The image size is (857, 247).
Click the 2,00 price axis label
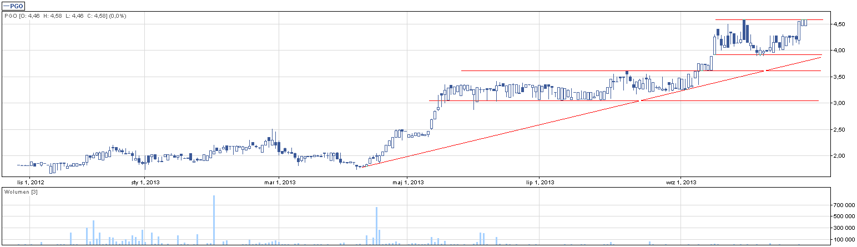838,156
